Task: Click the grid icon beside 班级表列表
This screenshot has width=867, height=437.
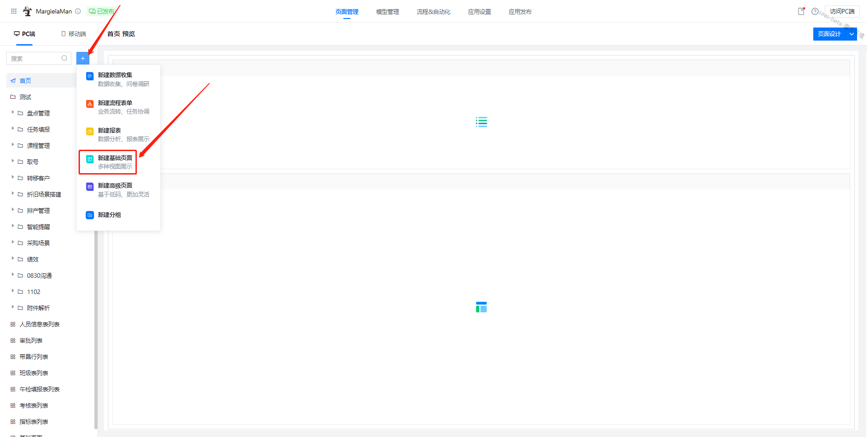Action: pyautogui.click(x=13, y=373)
